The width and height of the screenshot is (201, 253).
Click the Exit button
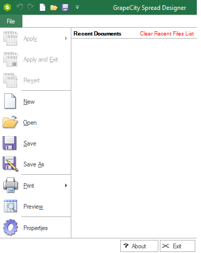pyautogui.click(x=178, y=246)
